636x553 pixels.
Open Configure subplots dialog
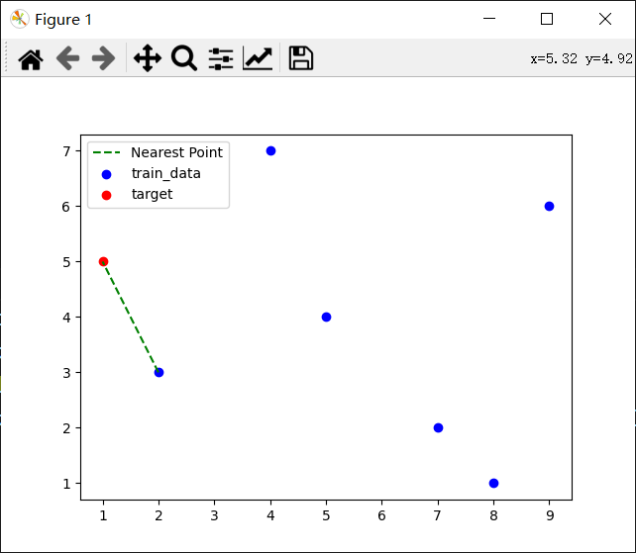click(x=221, y=58)
